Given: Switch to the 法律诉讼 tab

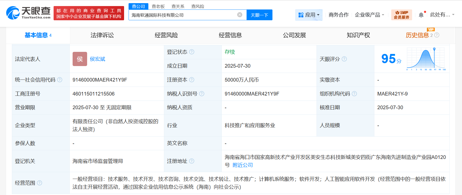Looking at the screenshot, I should pyautogui.click(x=102, y=35).
